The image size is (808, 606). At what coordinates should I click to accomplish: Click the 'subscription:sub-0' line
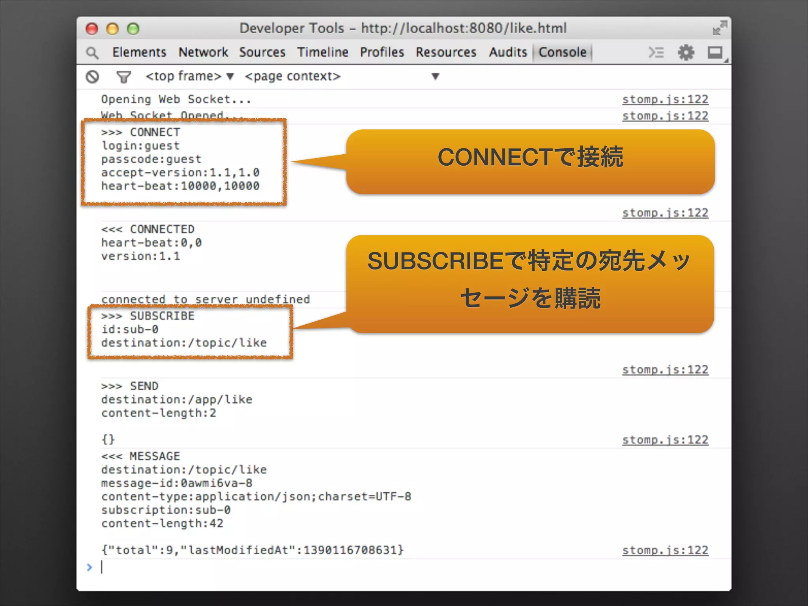point(166,510)
